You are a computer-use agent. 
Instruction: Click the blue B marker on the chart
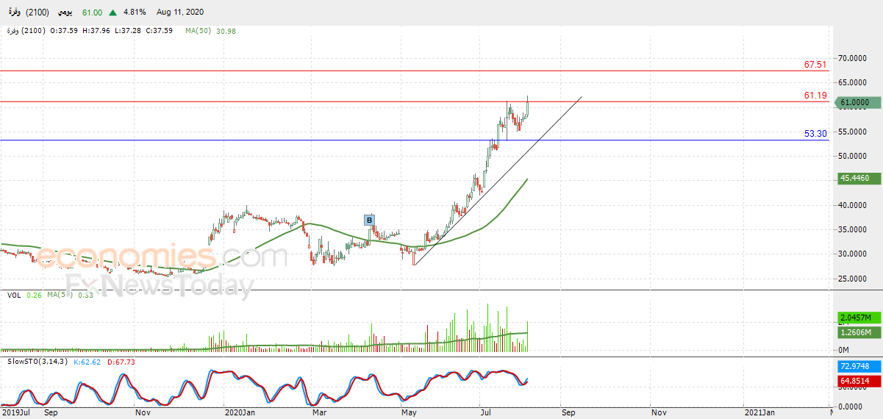tap(370, 220)
